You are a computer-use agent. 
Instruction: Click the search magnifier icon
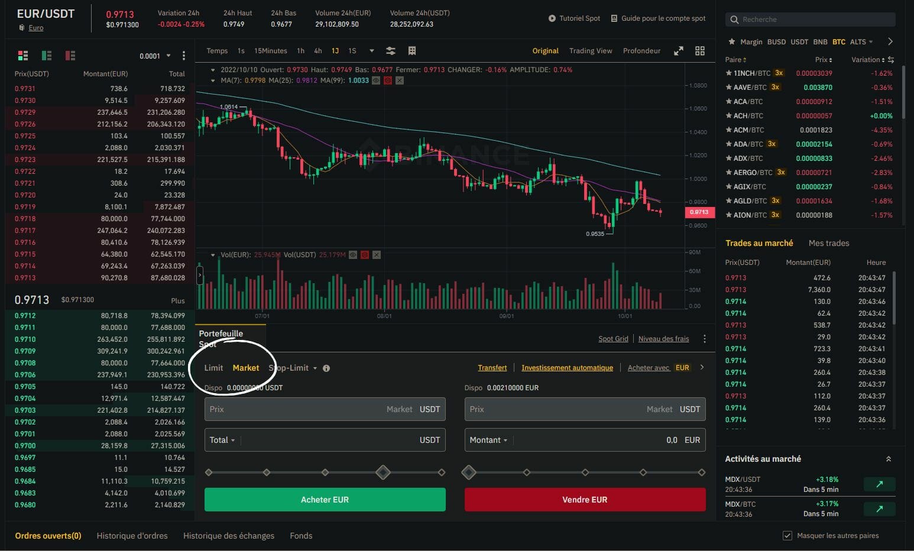734,20
